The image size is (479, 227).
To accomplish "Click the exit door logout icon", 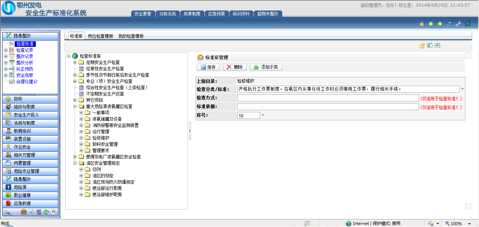I will click(467, 24).
